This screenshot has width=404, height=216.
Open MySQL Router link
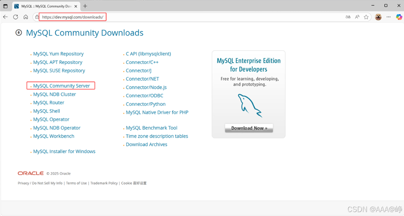coord(48,103)
